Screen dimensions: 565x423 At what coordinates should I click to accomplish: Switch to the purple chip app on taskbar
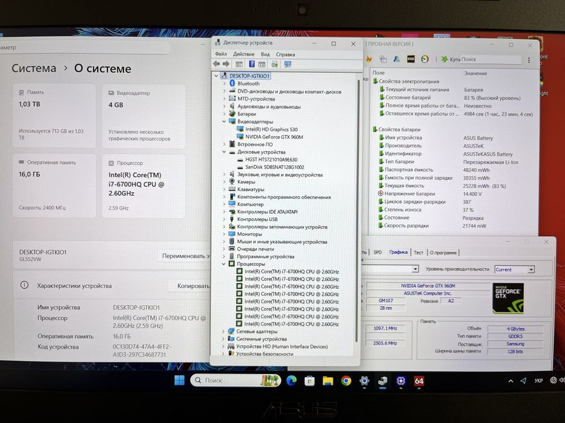click(x=401, y=381)
